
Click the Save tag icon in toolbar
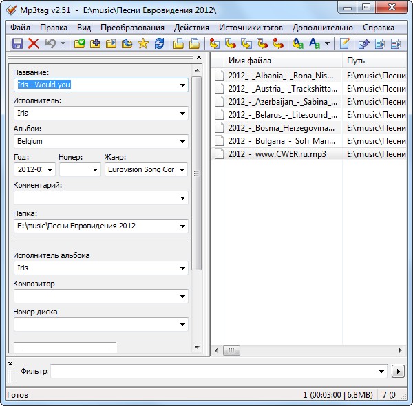[17, 43]
